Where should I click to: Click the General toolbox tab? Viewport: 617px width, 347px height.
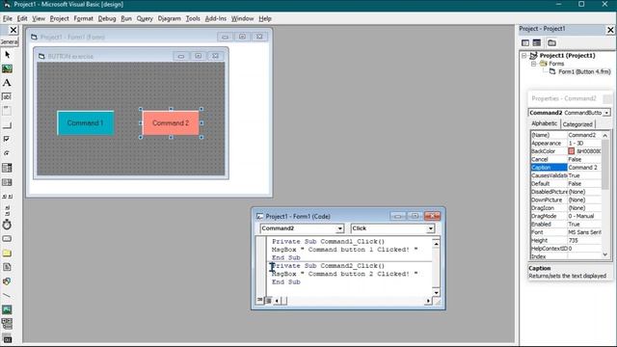pos(9,41)
